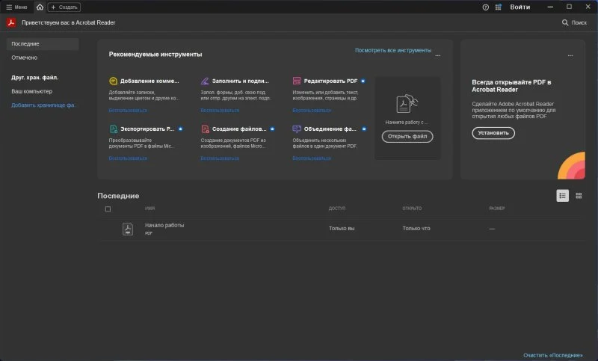Tick the select-all checkbox in recent files header

108,209
